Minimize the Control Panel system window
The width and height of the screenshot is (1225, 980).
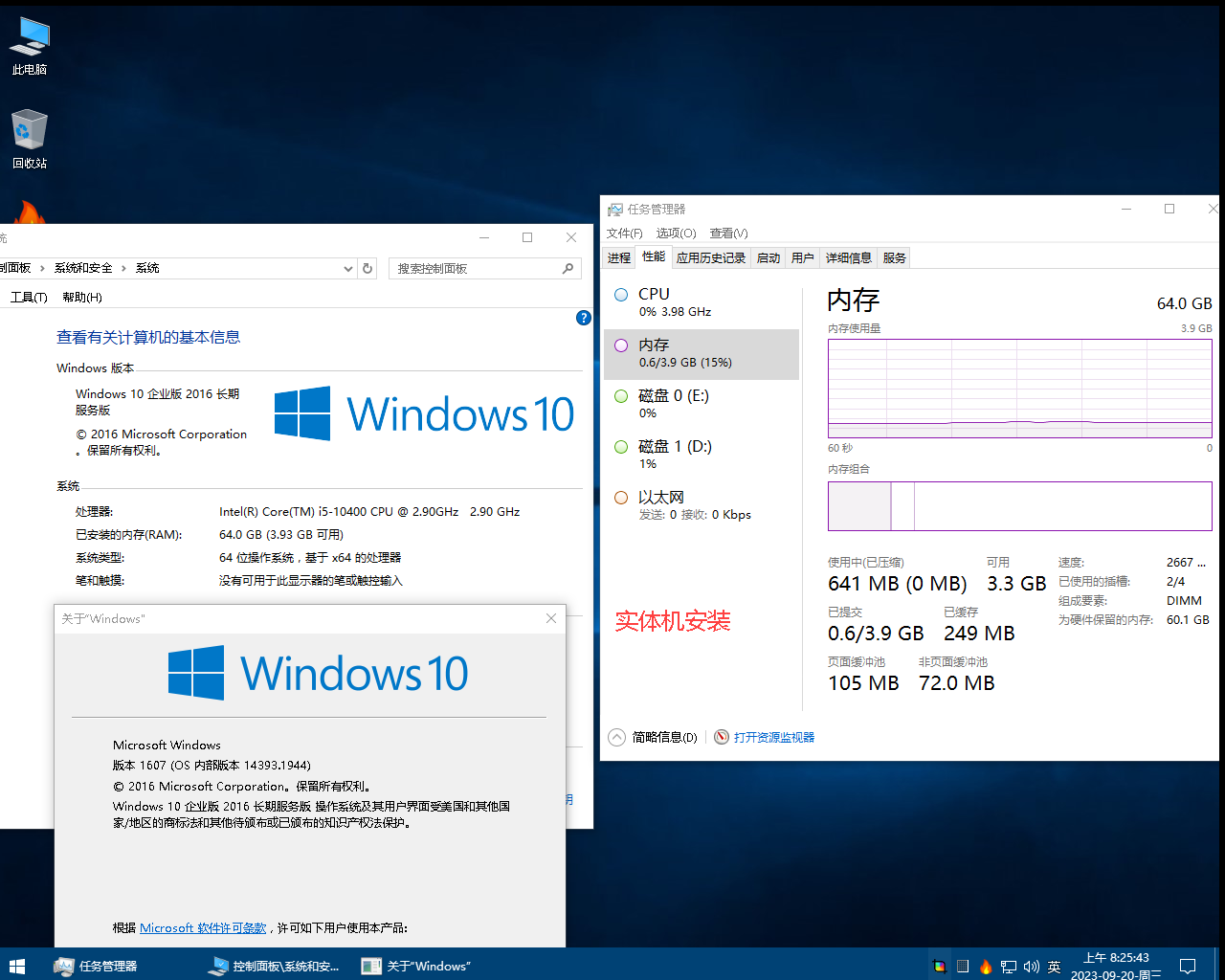pyautogui.click(x=484, y=237)
